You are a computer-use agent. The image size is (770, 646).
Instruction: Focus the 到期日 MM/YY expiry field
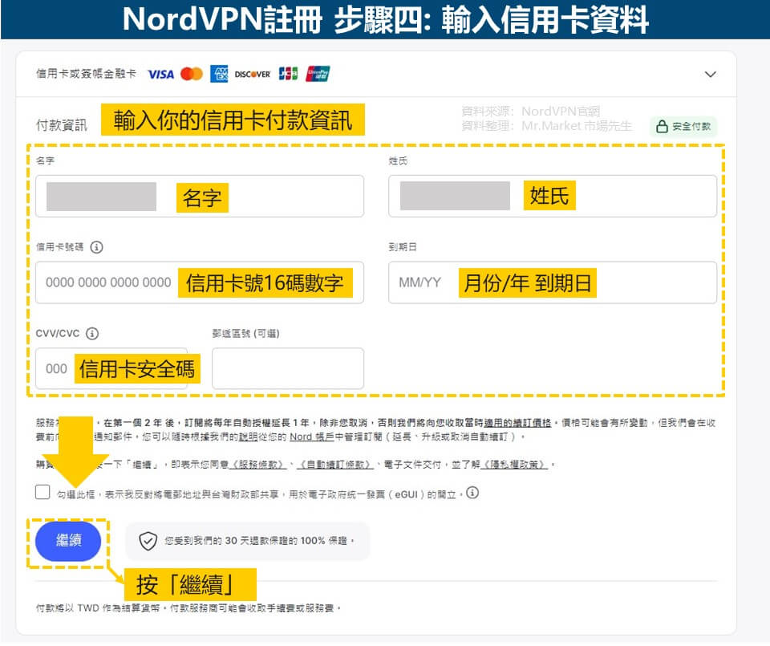pos(553,282)
